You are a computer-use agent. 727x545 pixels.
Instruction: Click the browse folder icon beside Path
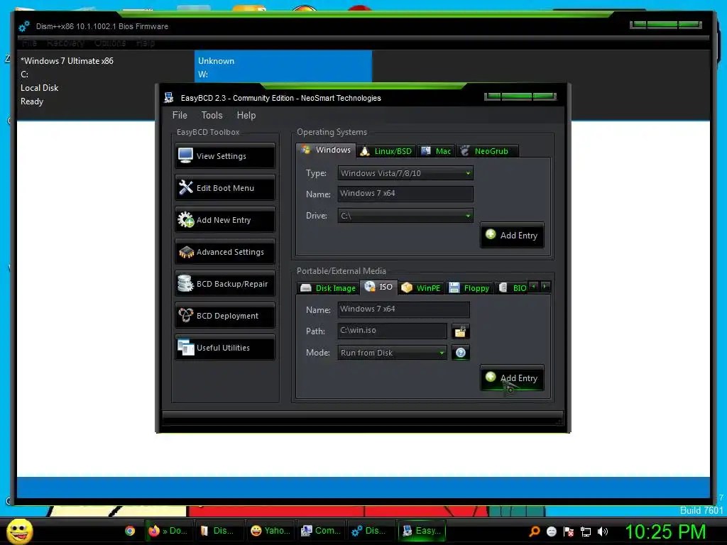coord(460,331)
